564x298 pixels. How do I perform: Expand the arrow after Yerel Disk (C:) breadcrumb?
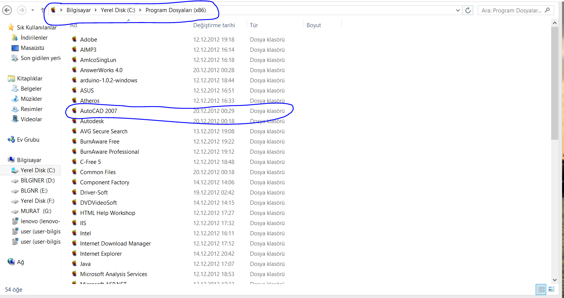140,10
